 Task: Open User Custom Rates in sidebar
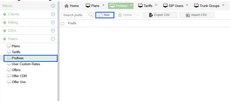pyautogui.click(x=26, y=64)
